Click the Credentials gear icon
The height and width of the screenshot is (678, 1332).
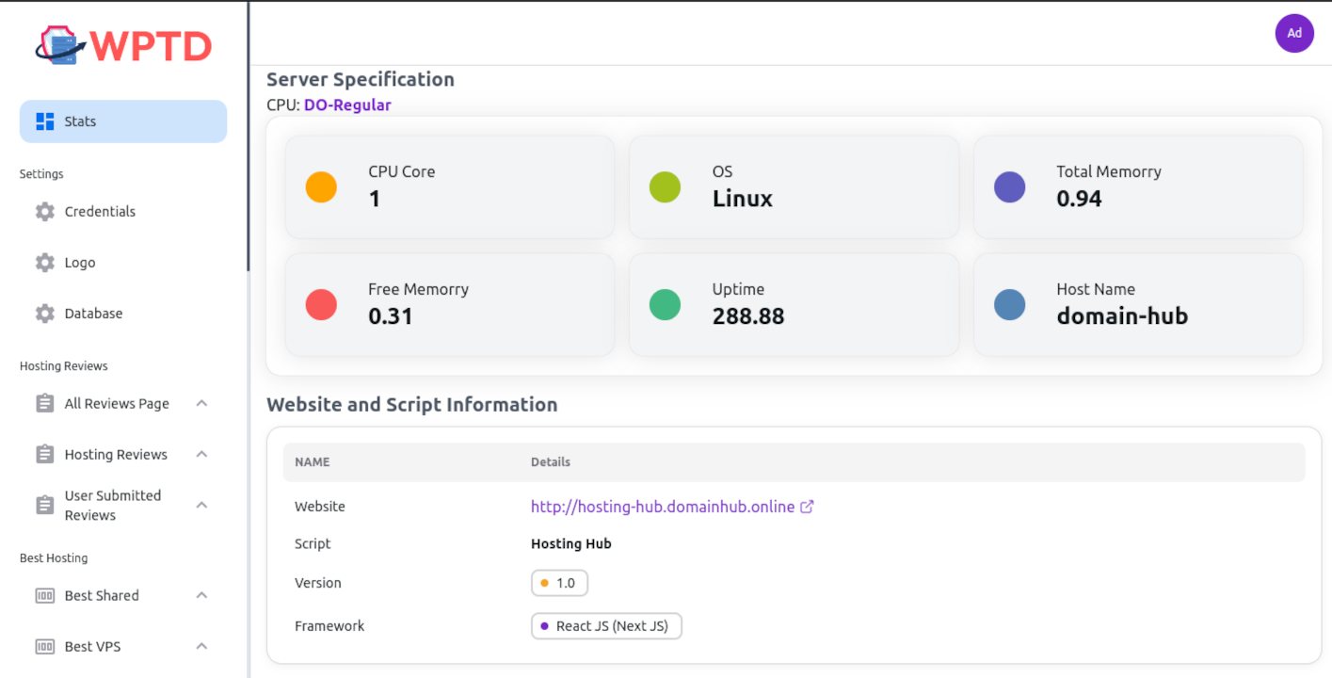pyautogui.click(x=45, y=212)
